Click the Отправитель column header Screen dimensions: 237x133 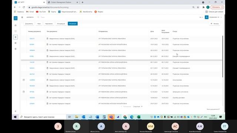(103, 31)
